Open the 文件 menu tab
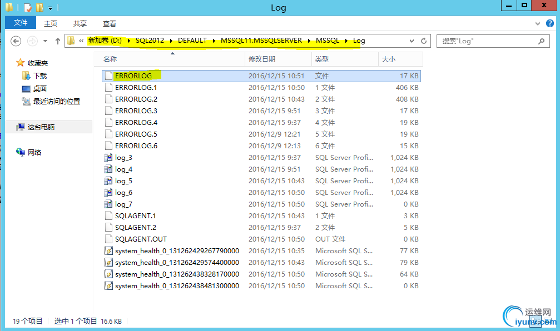The height and width of the screenshot is (331, 560). pos(21,22)
